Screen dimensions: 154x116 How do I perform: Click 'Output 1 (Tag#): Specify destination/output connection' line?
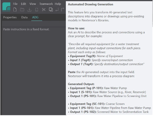point(106,64)
